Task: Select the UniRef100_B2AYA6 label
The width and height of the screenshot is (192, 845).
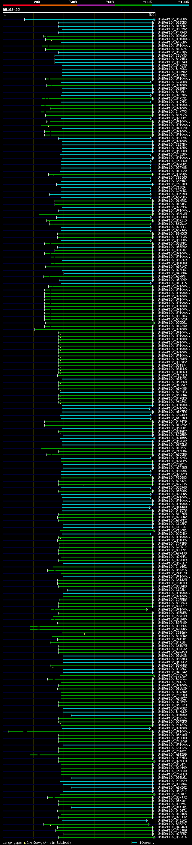Action: 172,95
